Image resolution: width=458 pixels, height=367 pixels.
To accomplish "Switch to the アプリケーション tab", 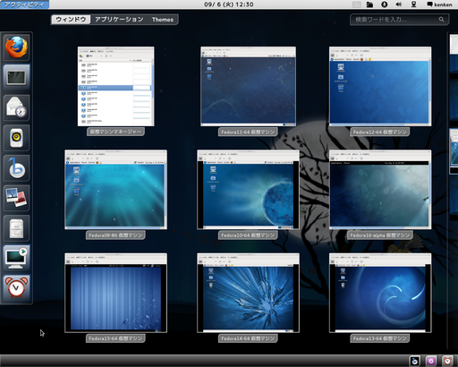I will [119, 20].
